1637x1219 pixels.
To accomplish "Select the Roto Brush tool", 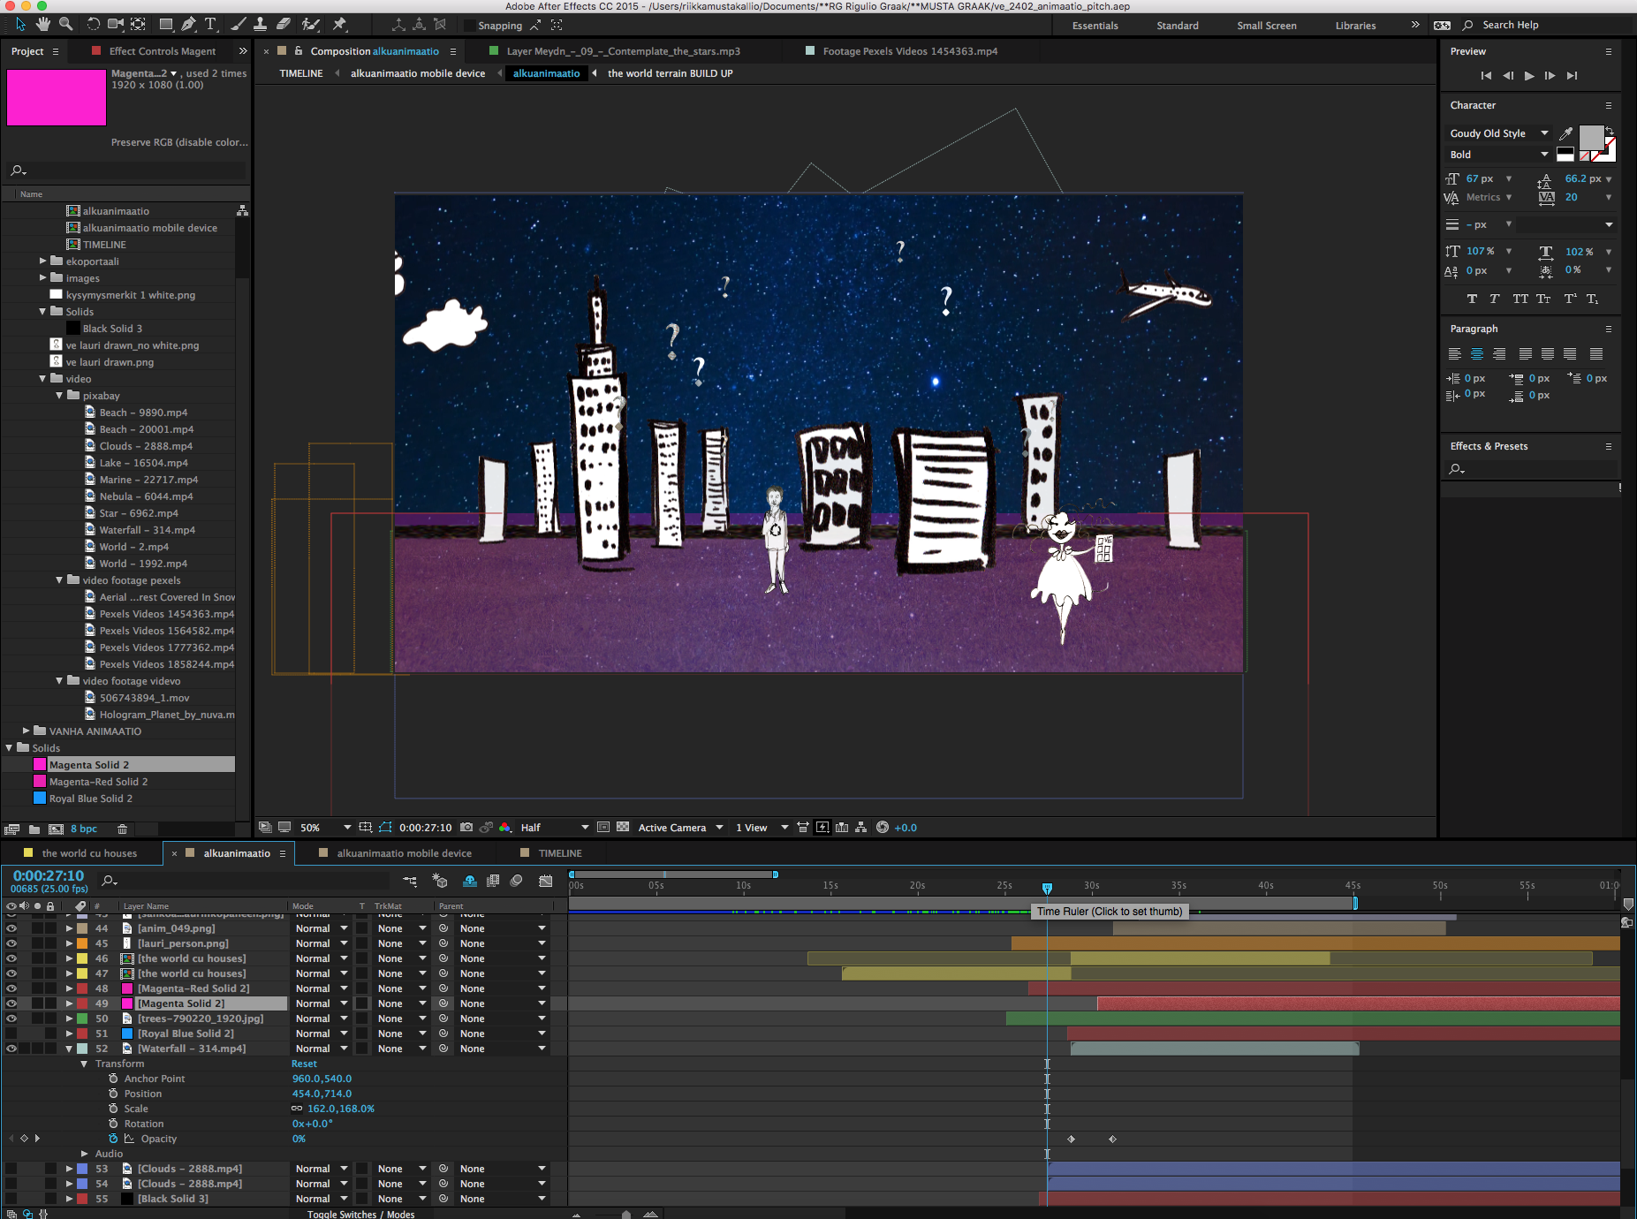I will point(310,24).
